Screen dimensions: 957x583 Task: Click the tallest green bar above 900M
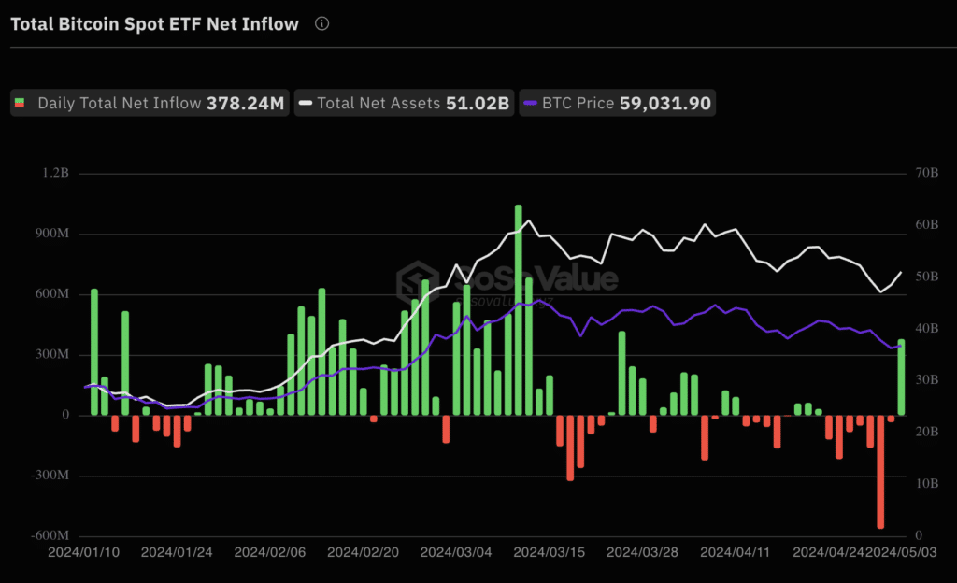[518, 310]
